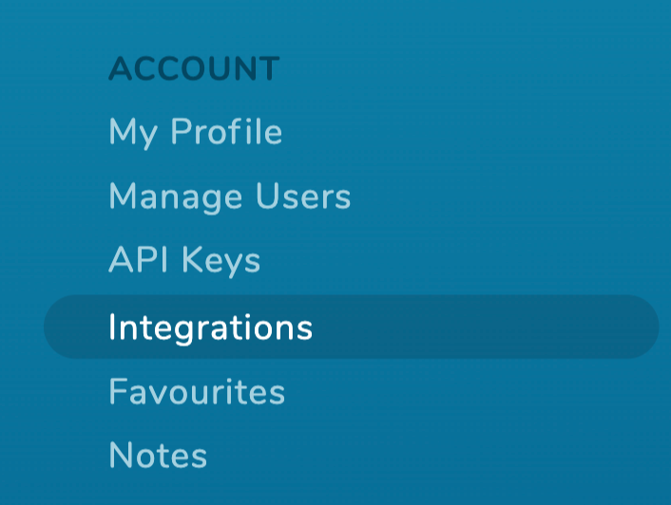Viewport: 671px width, 505px height.
Task: Show saved Favourites from the sidebar
Action: [197, 391]
